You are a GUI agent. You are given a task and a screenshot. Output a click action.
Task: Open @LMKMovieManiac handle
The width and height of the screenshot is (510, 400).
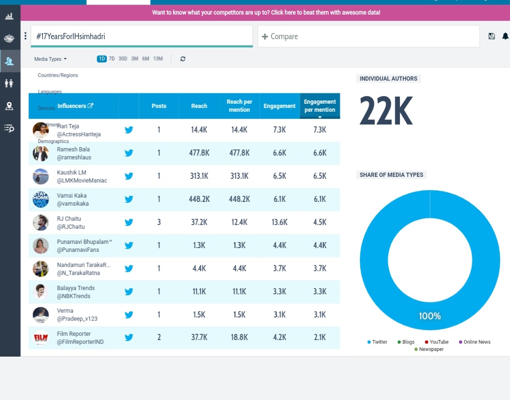pyautogui.click(x=82, y=180)
